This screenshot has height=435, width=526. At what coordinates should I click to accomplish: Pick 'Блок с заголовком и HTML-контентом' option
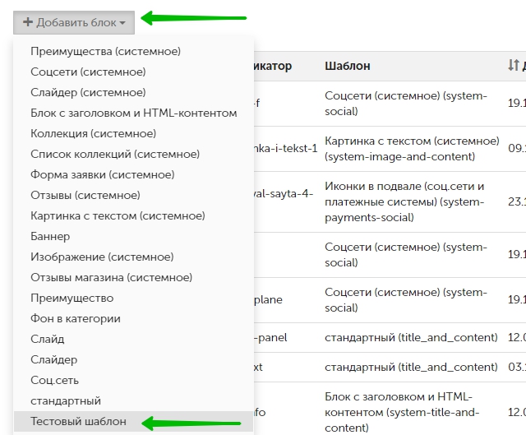[133, 113]
